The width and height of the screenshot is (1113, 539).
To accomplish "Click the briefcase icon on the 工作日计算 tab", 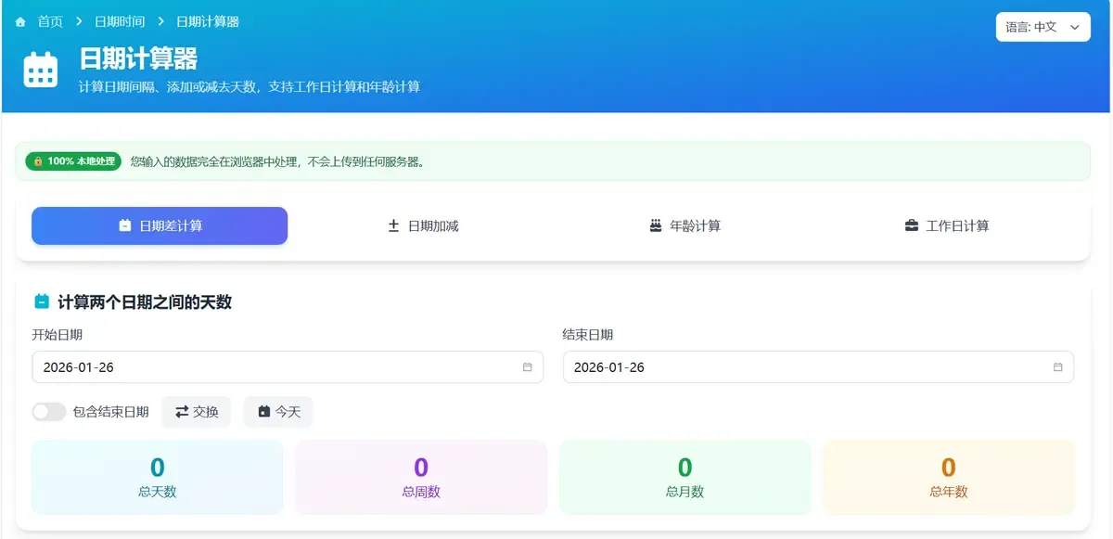I will click(914, 225).
